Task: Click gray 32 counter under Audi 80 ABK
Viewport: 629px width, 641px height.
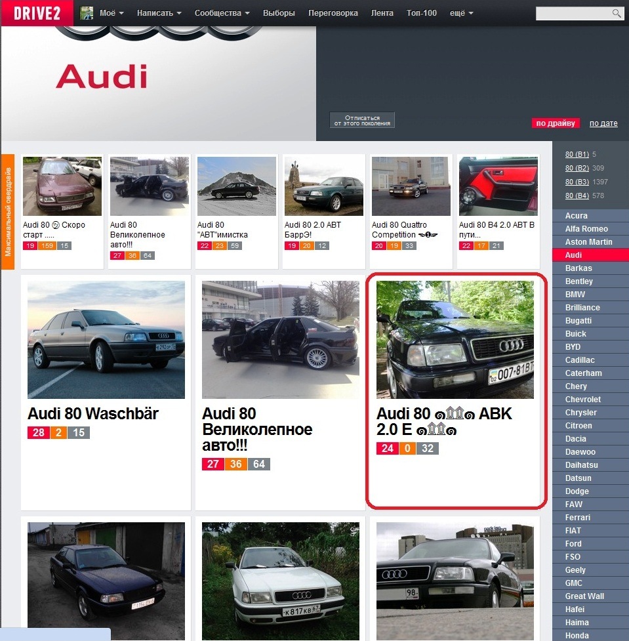Action: (428, 449)
